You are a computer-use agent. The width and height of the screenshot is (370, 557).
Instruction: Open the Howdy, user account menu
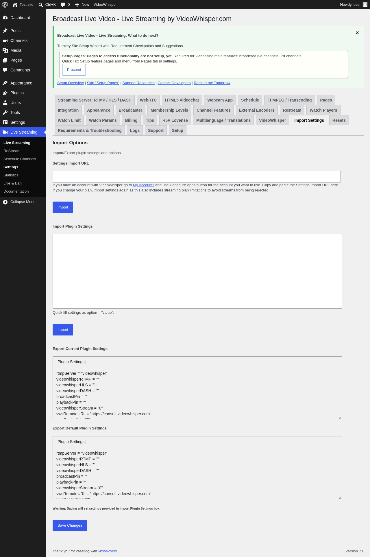pyautogui.click(x=354, y=5)
